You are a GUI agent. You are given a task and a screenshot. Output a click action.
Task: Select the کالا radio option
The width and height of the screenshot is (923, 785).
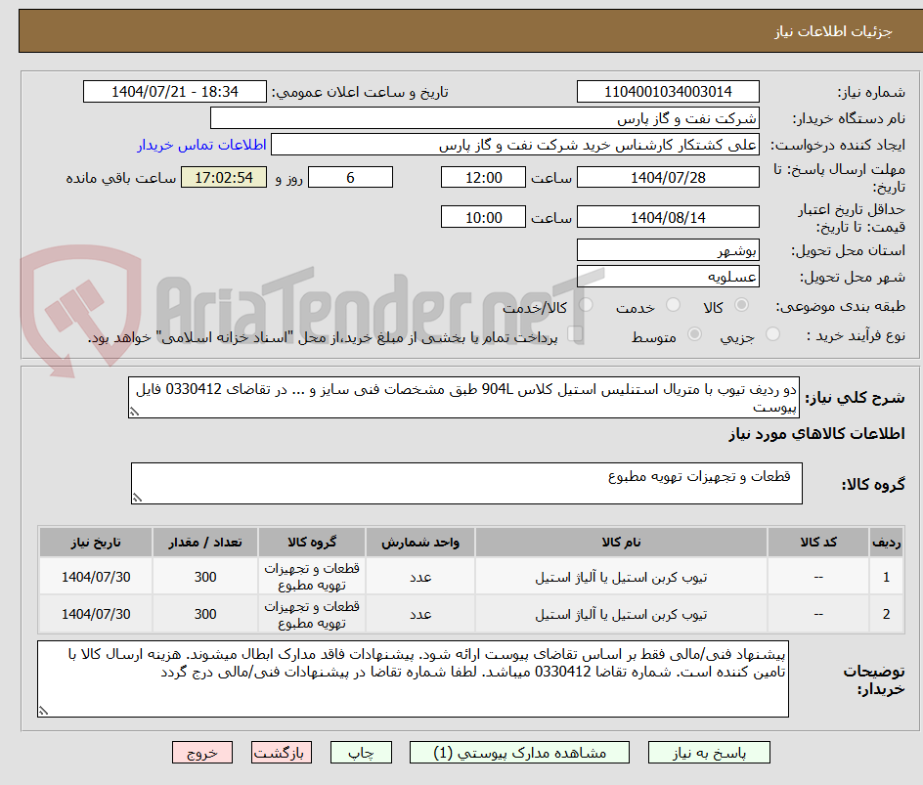741,305
